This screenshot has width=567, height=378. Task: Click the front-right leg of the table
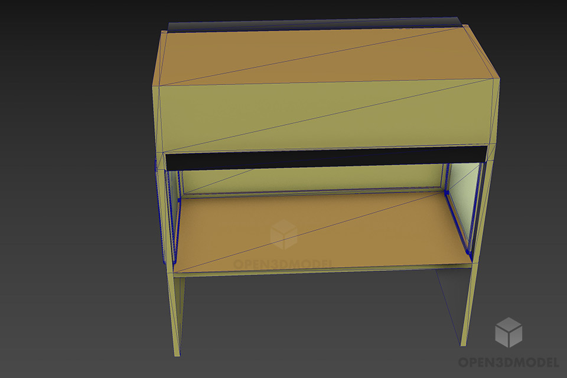point(468,307)
